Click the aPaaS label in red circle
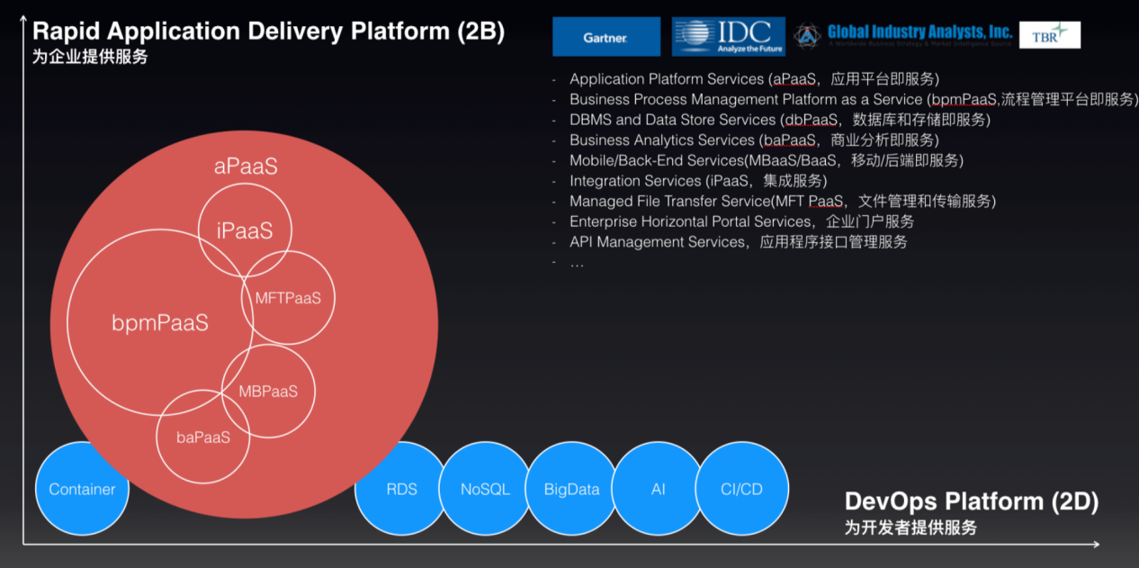The width and height of the screenshot is (1139, 568). point(246,167)
